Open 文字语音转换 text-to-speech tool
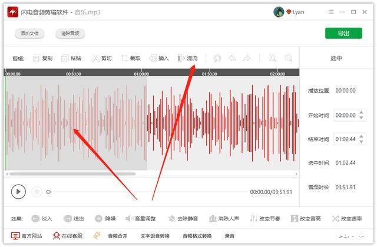This screenshot has width=377, height=247. pyautogui.click(x=155, y=236)
